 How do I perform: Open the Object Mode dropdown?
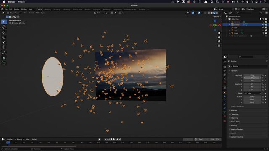point(14,13)
